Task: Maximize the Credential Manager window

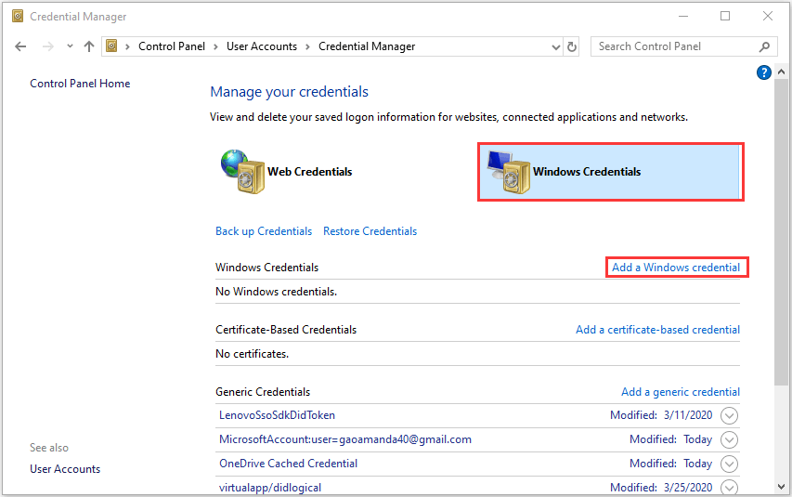Action: (x=725, y=16)
